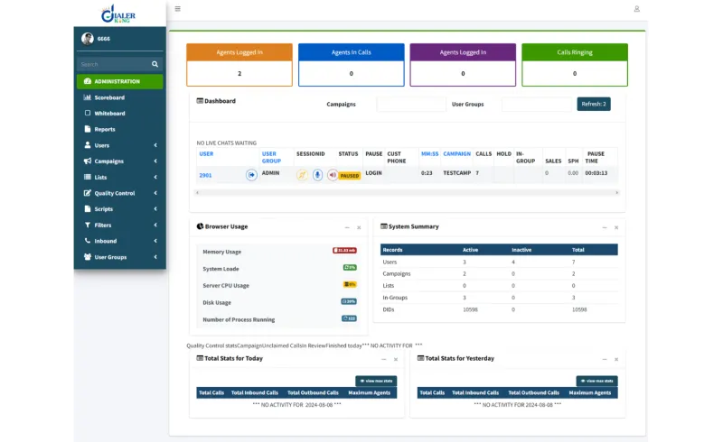The height and width of the screenshot is (442, 723).
Task: Expand the Lists submenu chevron
Action: 155,178
